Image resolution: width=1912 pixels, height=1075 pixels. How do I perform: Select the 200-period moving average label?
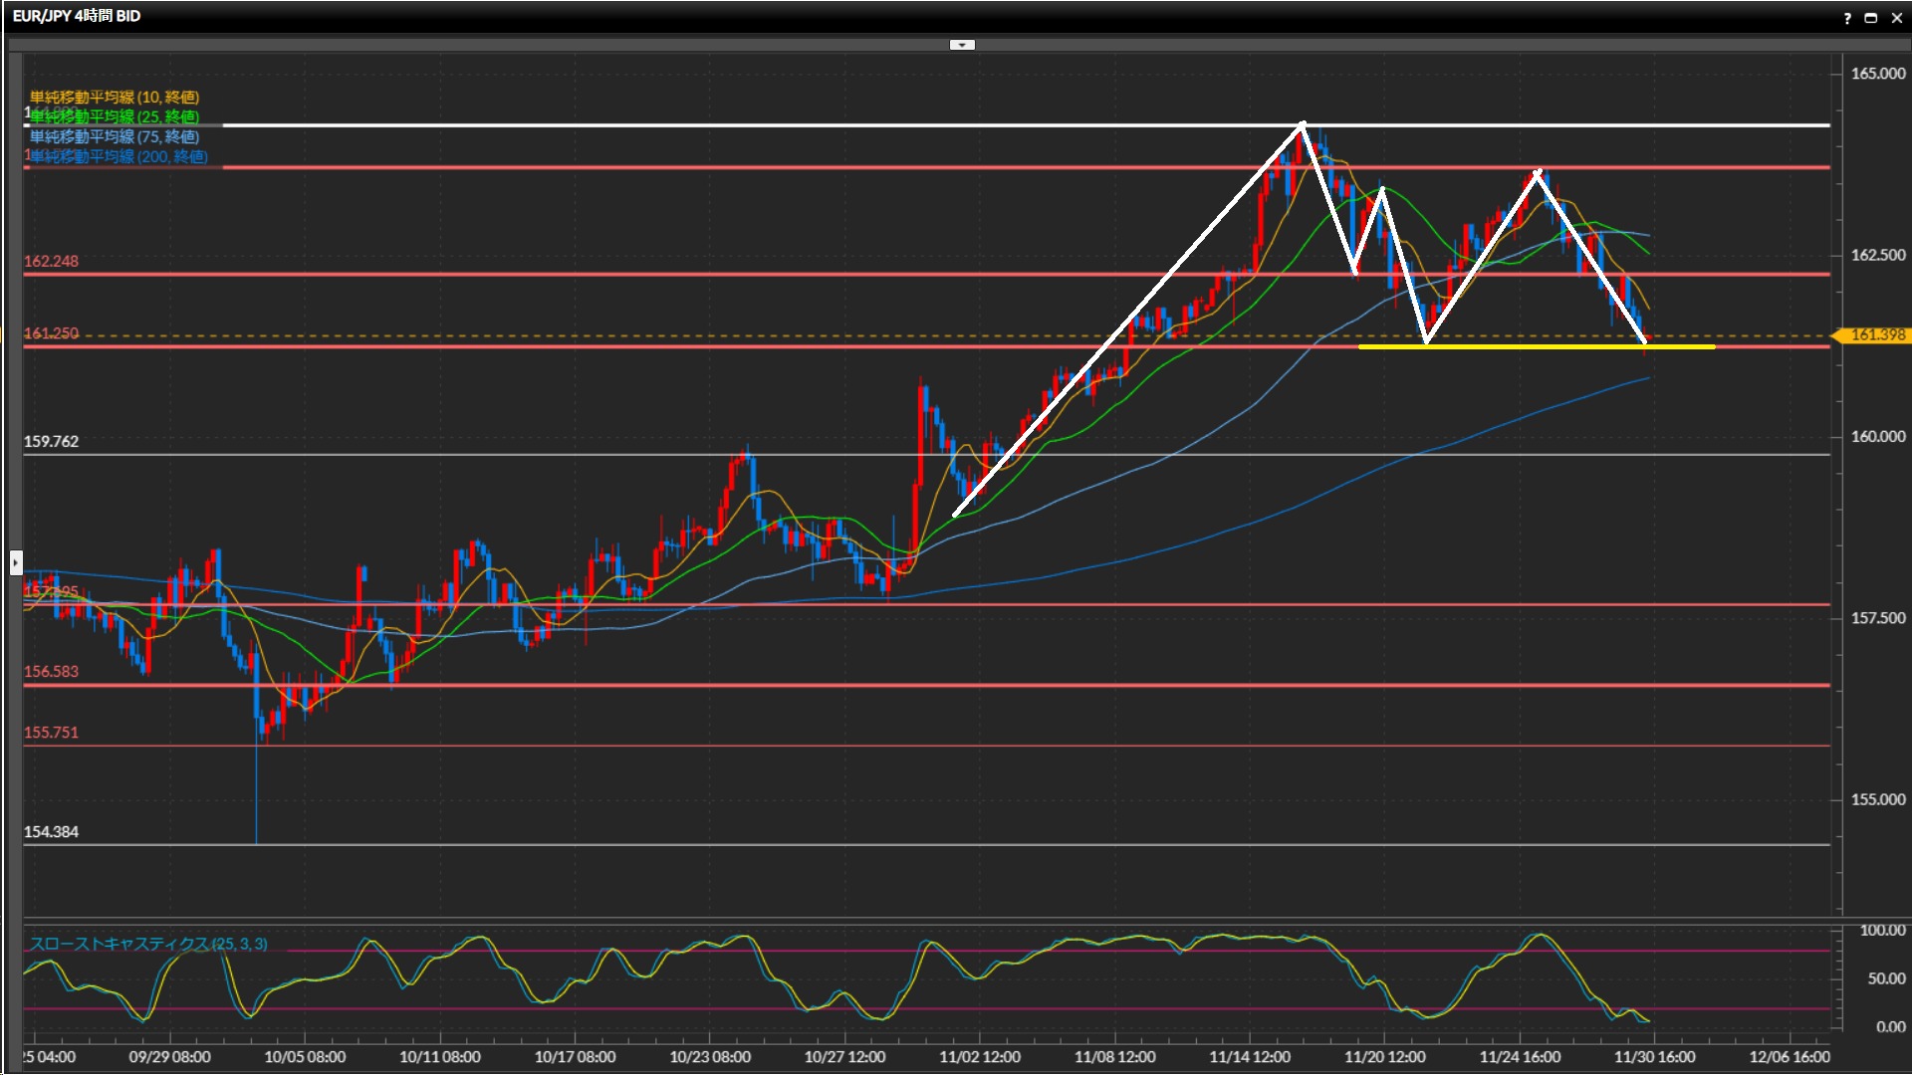118,156
